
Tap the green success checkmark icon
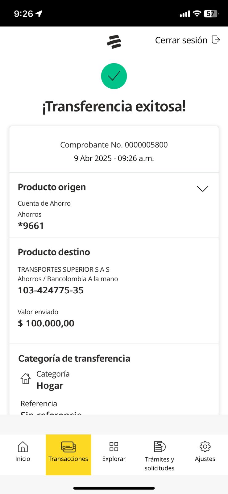click(x=114, y=76)
